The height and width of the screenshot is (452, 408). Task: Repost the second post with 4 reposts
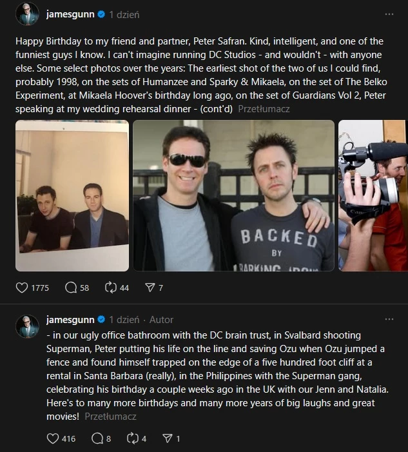[x=133, y=438]
